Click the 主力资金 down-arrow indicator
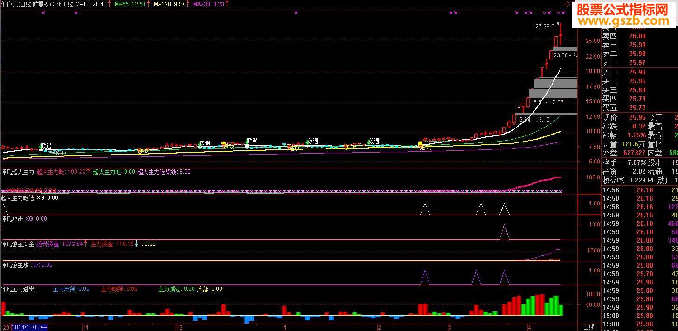 [136, 243]
